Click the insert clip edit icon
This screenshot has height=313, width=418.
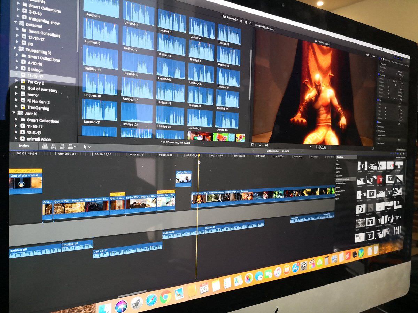[x=54, y=146]
